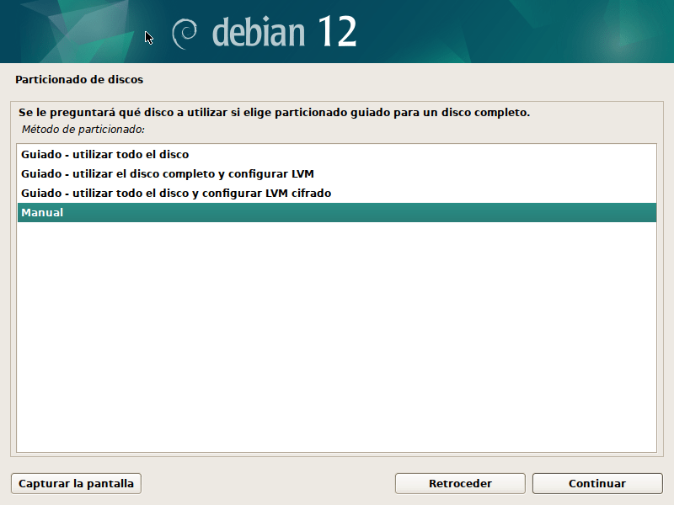Select 'Guiado - utilizar todo el disco'
Screen dimensions: 674x505
[x=336, y=155]
